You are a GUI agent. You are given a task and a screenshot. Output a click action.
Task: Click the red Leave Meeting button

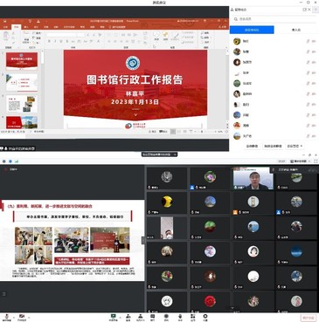308,318
